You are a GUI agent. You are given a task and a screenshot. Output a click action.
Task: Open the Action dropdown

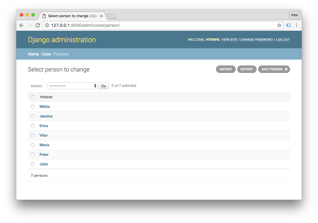(72, 86)
